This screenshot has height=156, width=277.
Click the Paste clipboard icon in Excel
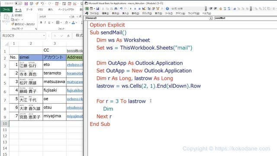tap(6, 17)
